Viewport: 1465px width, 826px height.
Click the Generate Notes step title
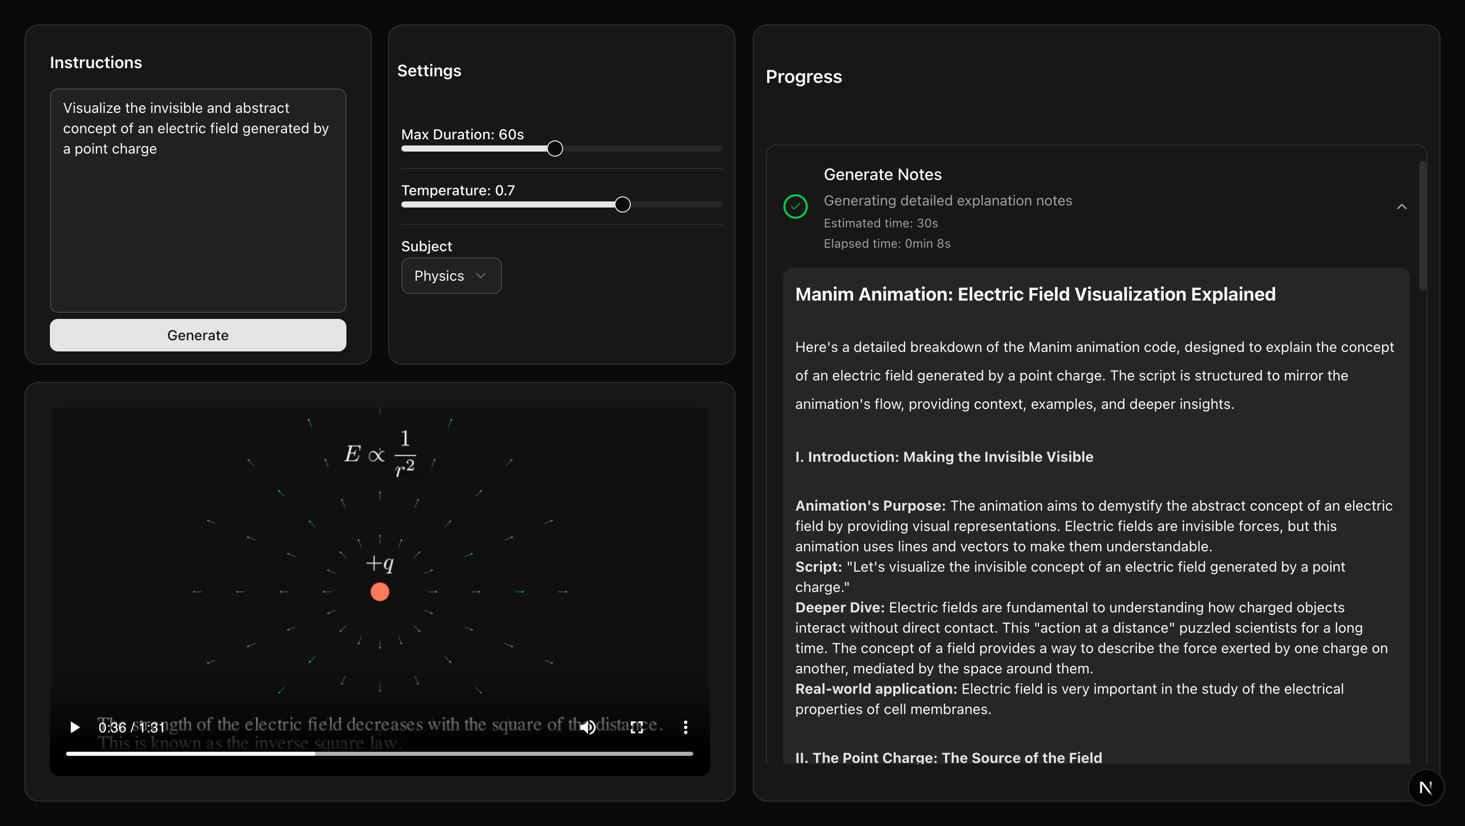pos(882,174)
